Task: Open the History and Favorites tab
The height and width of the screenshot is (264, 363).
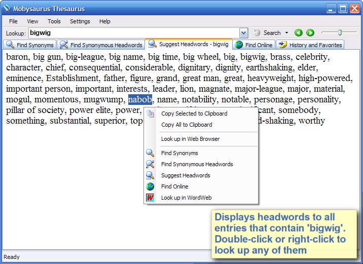Action: point(310,45)
